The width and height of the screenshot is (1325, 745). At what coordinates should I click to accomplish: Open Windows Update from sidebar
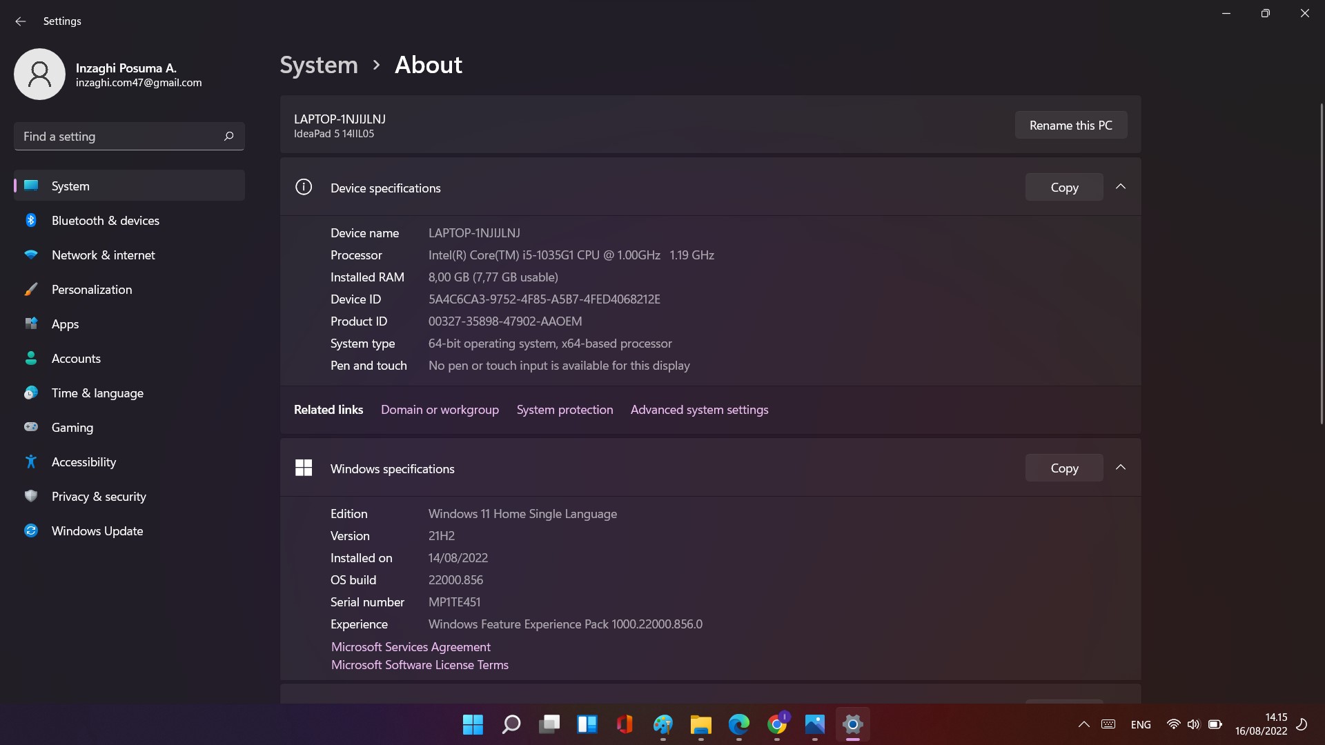(x=97, y=531)
